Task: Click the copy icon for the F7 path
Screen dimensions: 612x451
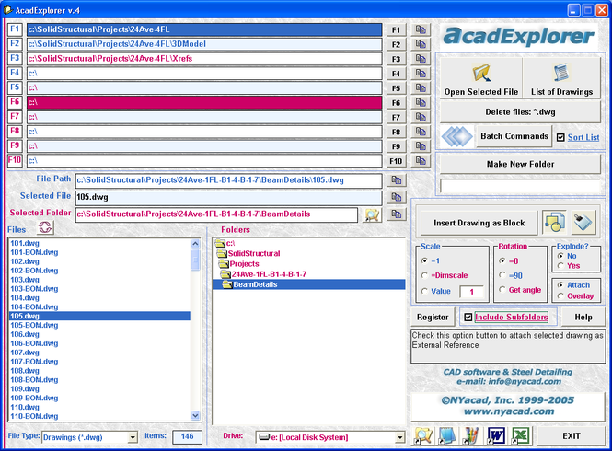Action: 421,117
